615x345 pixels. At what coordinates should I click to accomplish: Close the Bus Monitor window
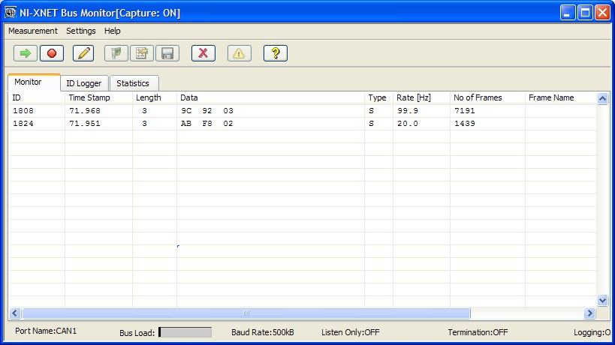[x=602, y=13]
